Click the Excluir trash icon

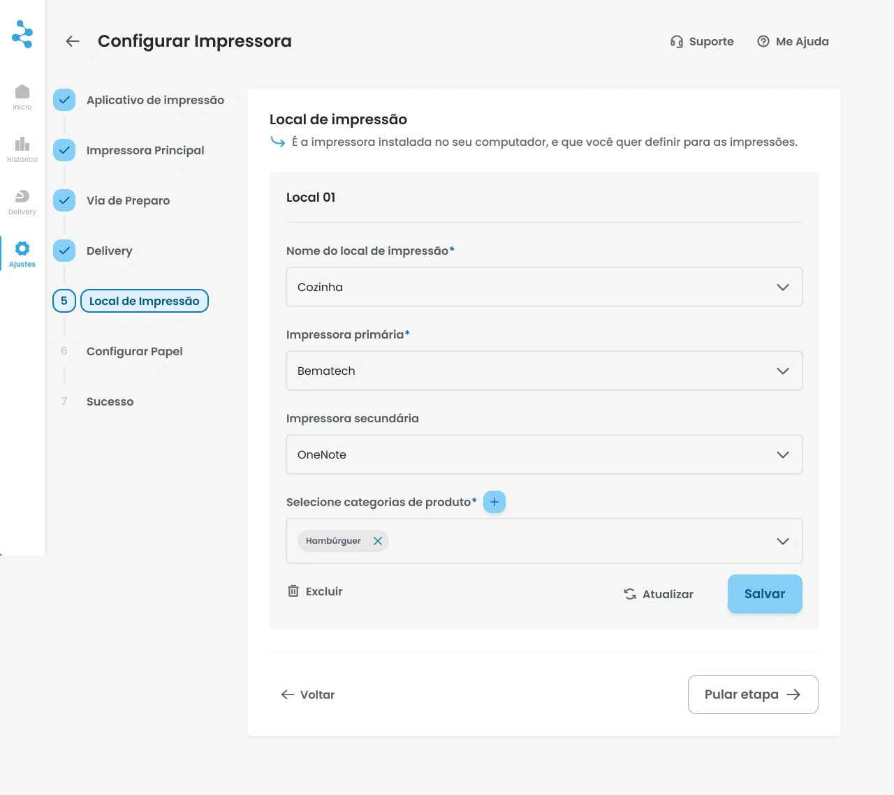point(293,591)
